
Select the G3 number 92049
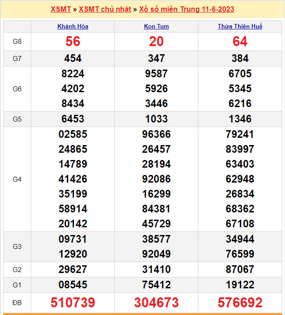(x=156, y=254)
